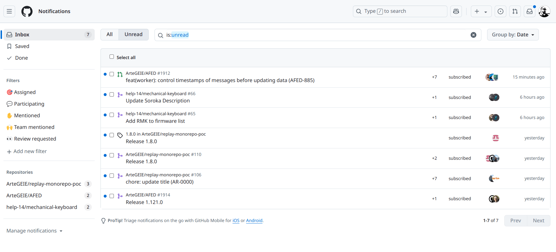This screenshot has width=556, height=252.
Task: Open Release 1.121.0 notification
Action: tap(144, 202)
